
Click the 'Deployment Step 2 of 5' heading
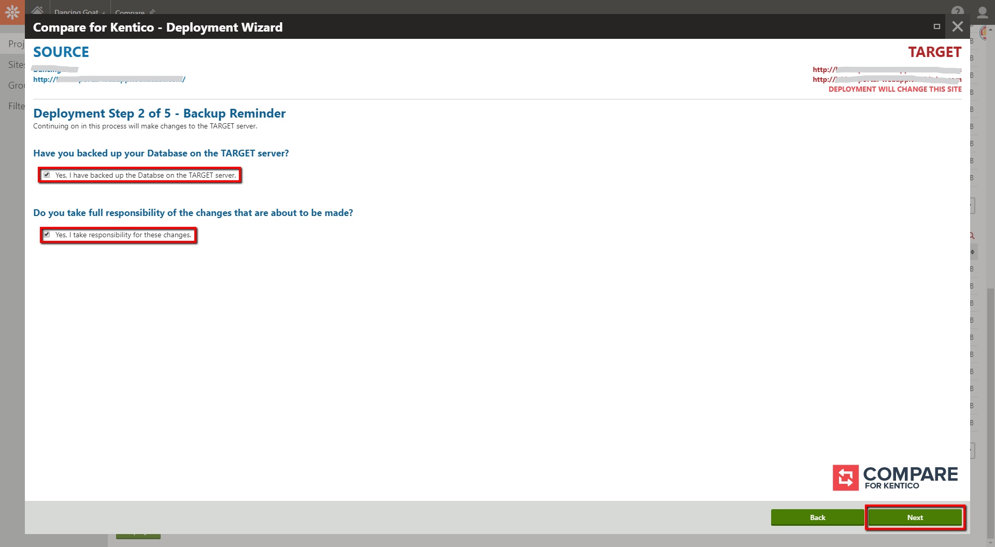(159, 113)
